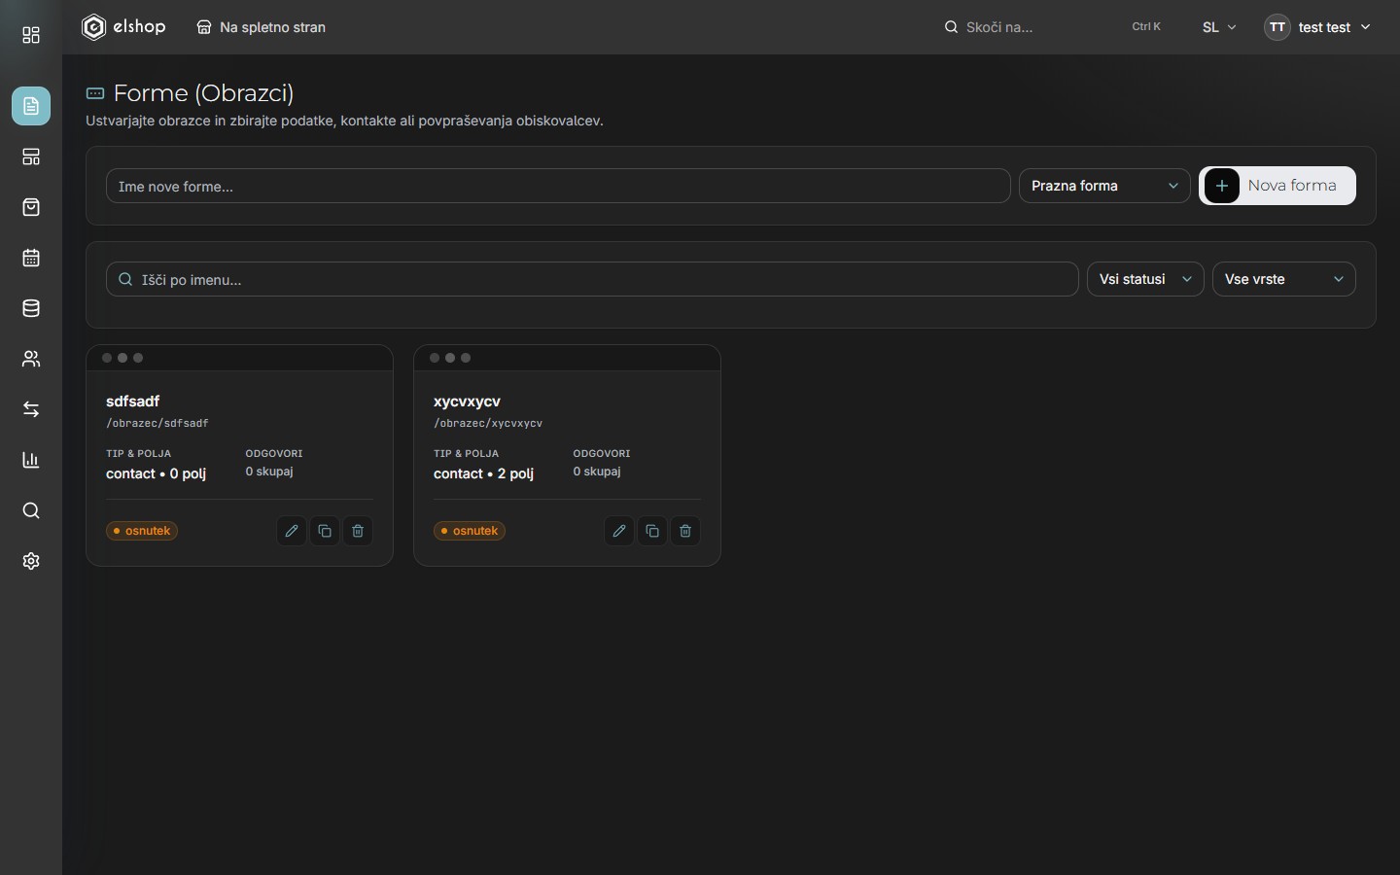The width and height of the screenshot is (1400, 875).
Task: Open the shopping bag icon in sidebar
Action: [31, 207]
